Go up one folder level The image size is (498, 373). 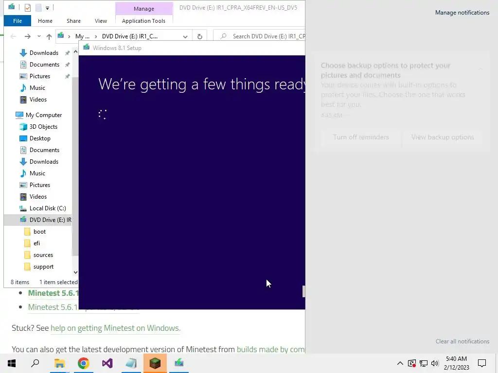tap(49, 36)
